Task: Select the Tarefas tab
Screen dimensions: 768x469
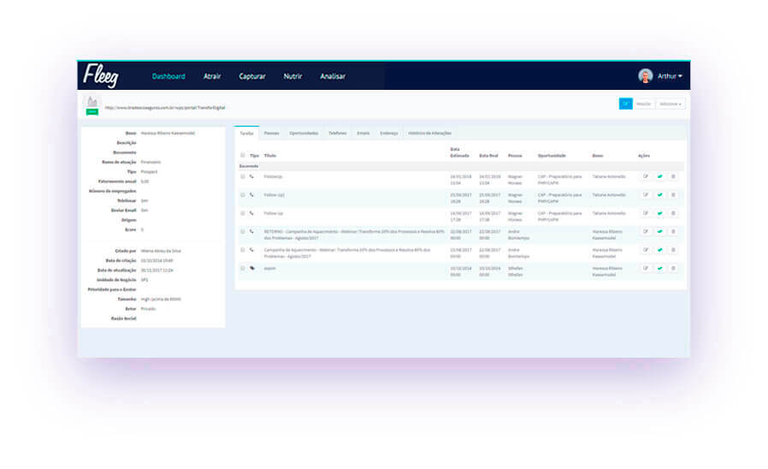Action: (247, 134)
